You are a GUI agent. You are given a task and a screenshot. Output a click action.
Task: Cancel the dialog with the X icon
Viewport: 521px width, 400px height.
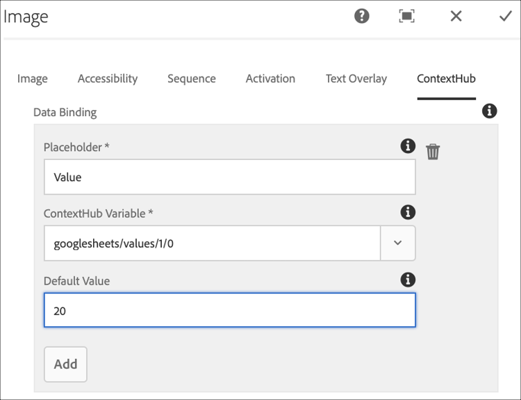coord(456,16)
